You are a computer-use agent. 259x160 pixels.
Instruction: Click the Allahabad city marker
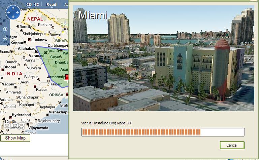click(x=37, y=51)
